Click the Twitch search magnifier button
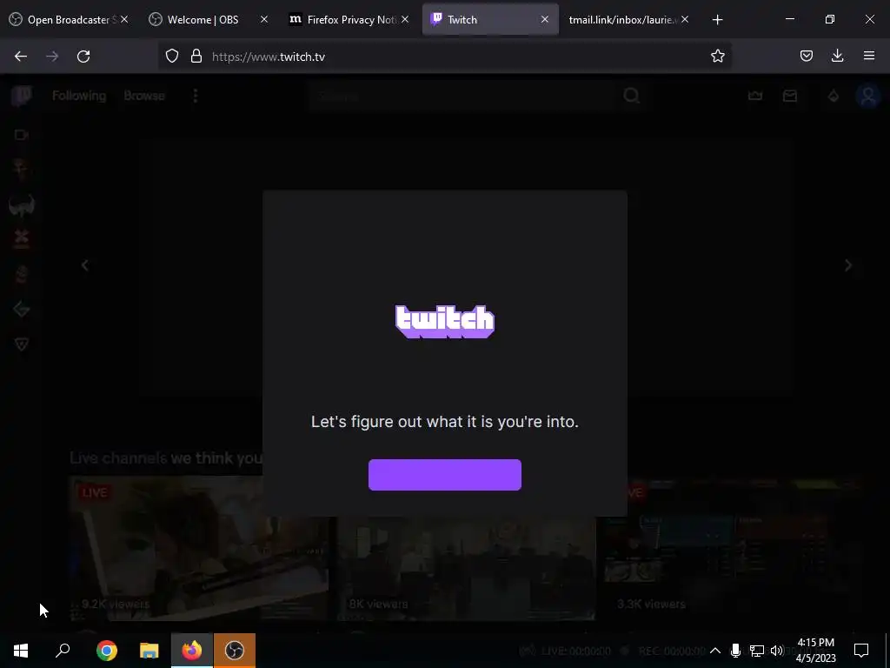 click(632, 96)
